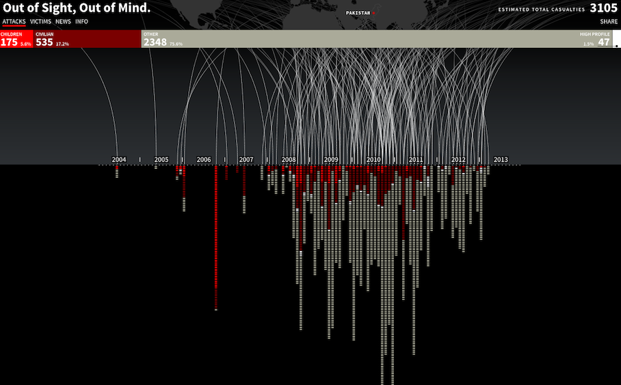Select the dark red CIVILIAN casualty bar
621x385 pixels.
click(x=87, y=39)
